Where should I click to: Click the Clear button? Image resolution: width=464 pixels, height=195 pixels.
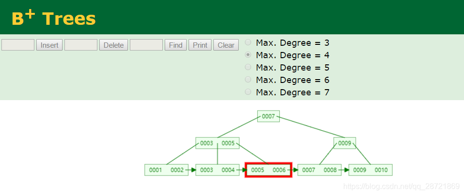[x=226, y=45]
